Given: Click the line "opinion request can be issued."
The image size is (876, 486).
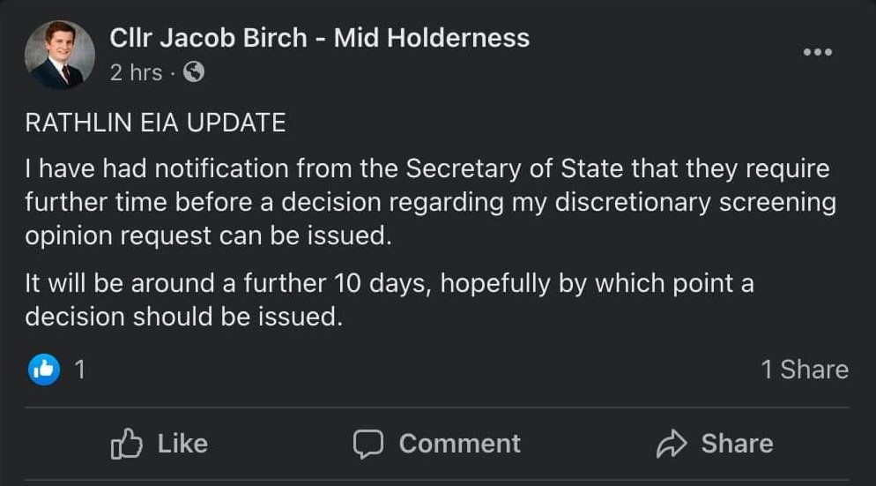Looking at the screenshot, I should (x=208, y=236).
